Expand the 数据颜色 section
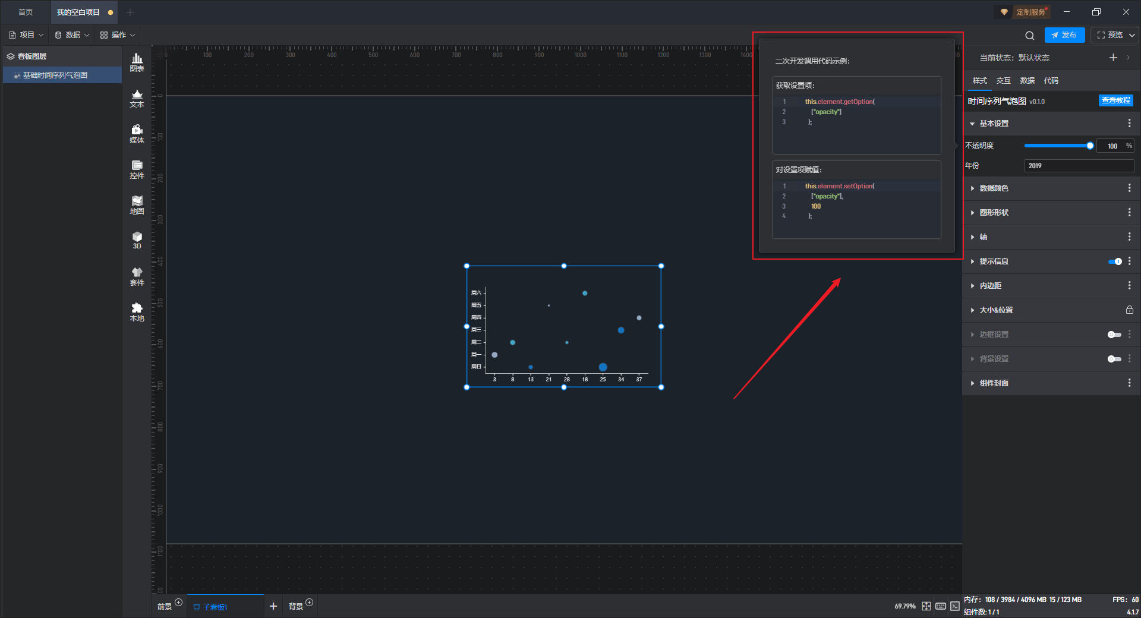1141x618 pixels. click(x=994, y=188)
